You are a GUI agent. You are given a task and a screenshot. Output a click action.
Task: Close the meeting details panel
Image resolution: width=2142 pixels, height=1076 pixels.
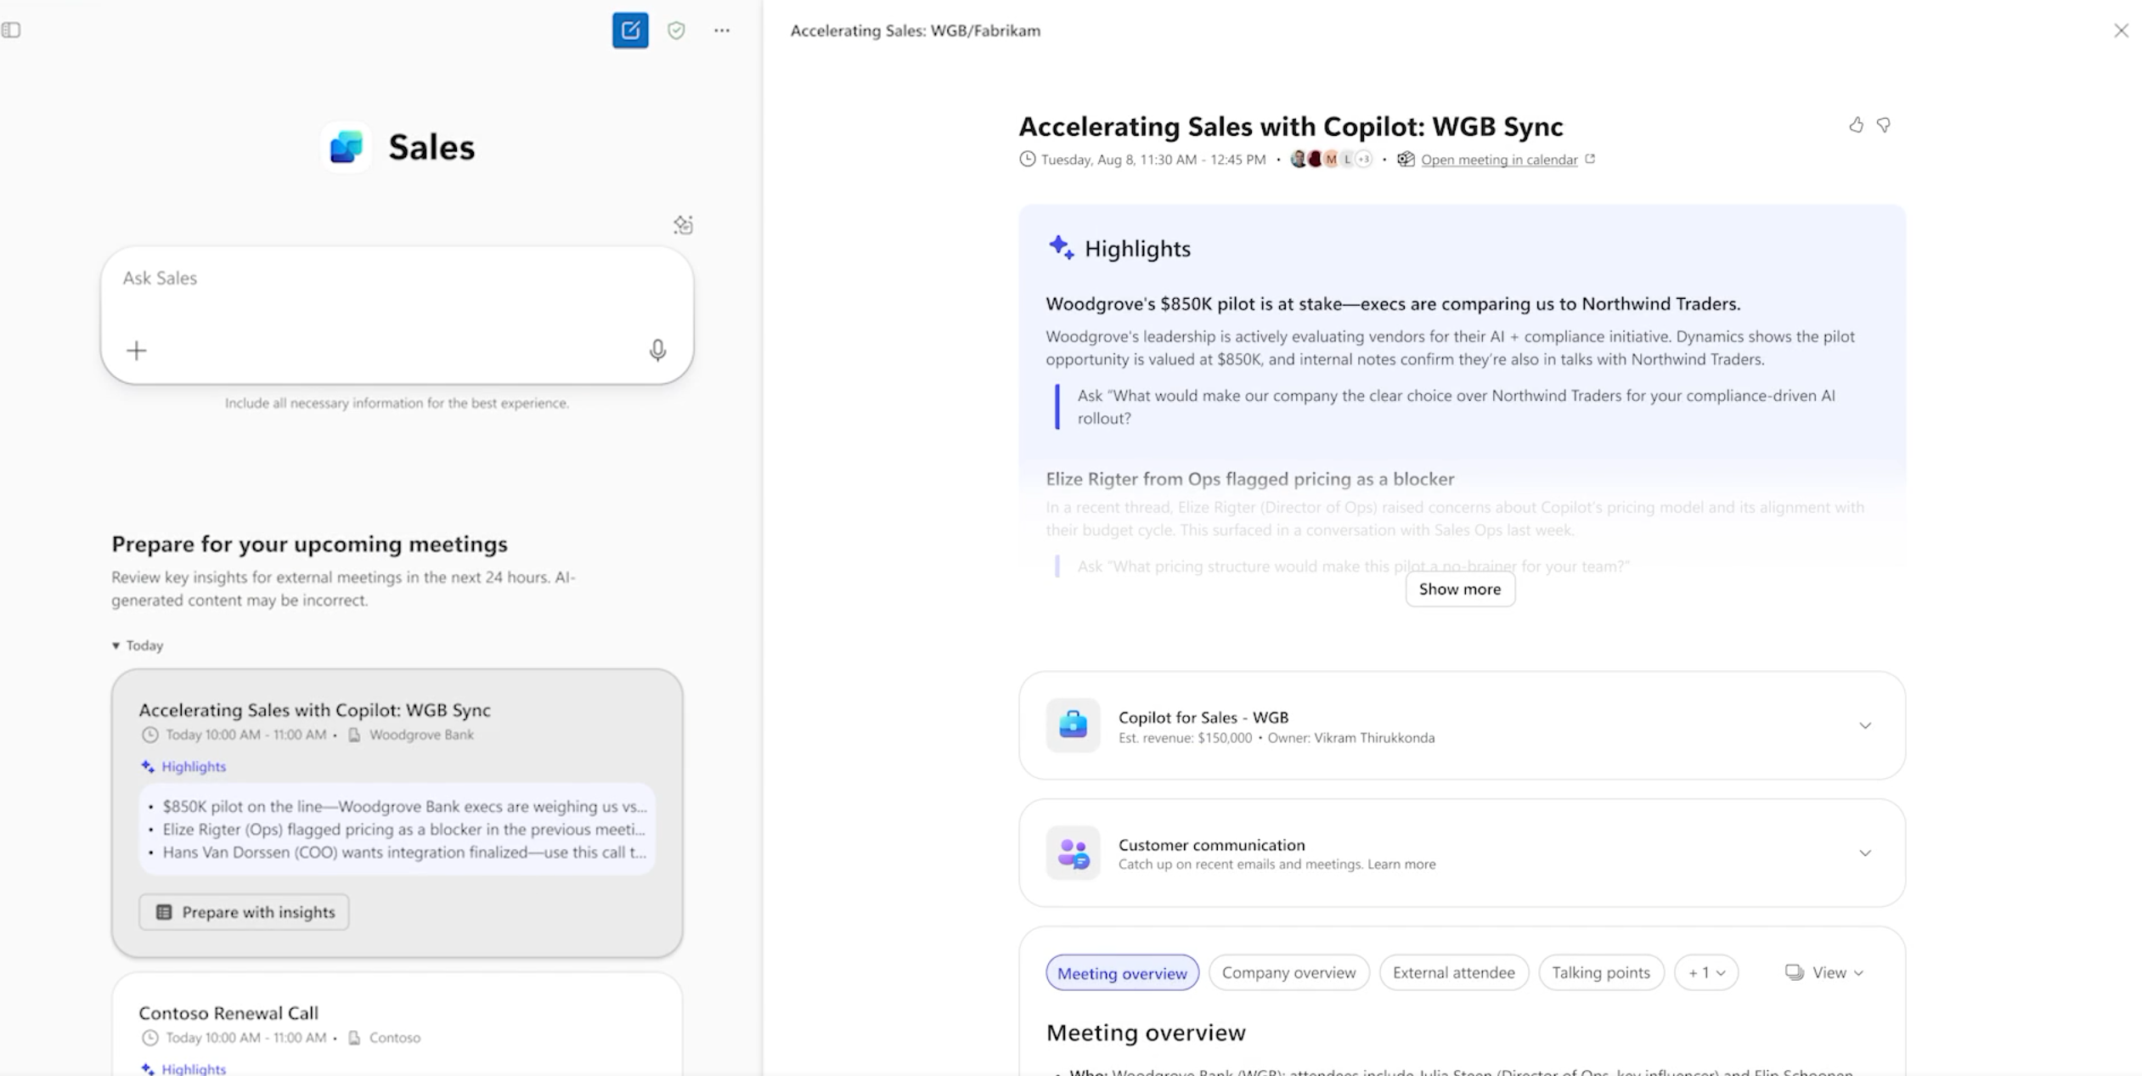pos(2121,31)
